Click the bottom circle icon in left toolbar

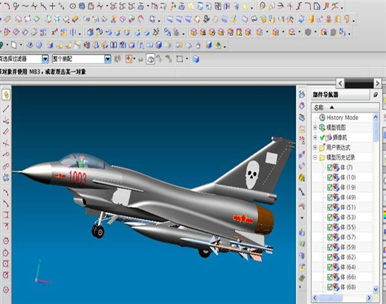coord(6,289)
